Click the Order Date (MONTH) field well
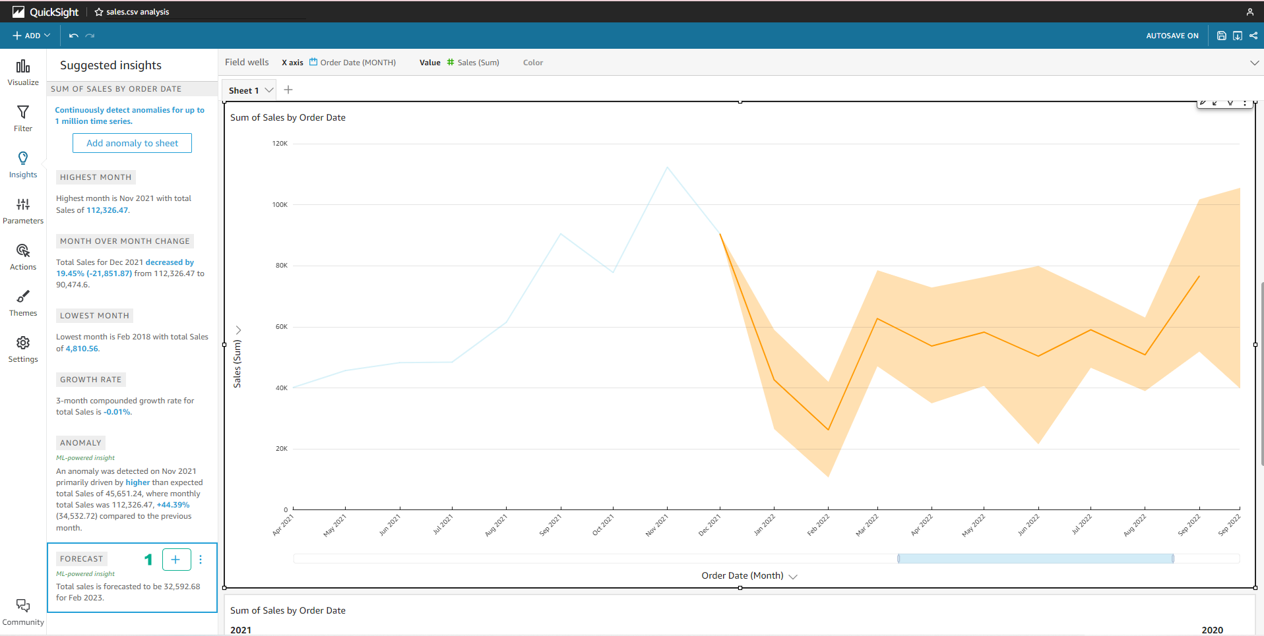This screenshot has height=636, width=1264. coord(353,63)
